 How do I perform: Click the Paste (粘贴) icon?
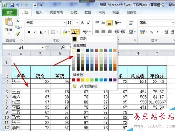coord(8,22)
